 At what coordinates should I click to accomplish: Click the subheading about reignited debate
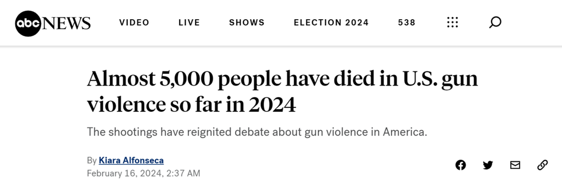257,132
